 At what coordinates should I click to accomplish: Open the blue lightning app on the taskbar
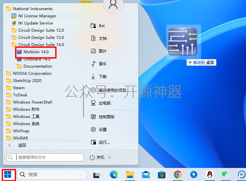pos(194,174)
